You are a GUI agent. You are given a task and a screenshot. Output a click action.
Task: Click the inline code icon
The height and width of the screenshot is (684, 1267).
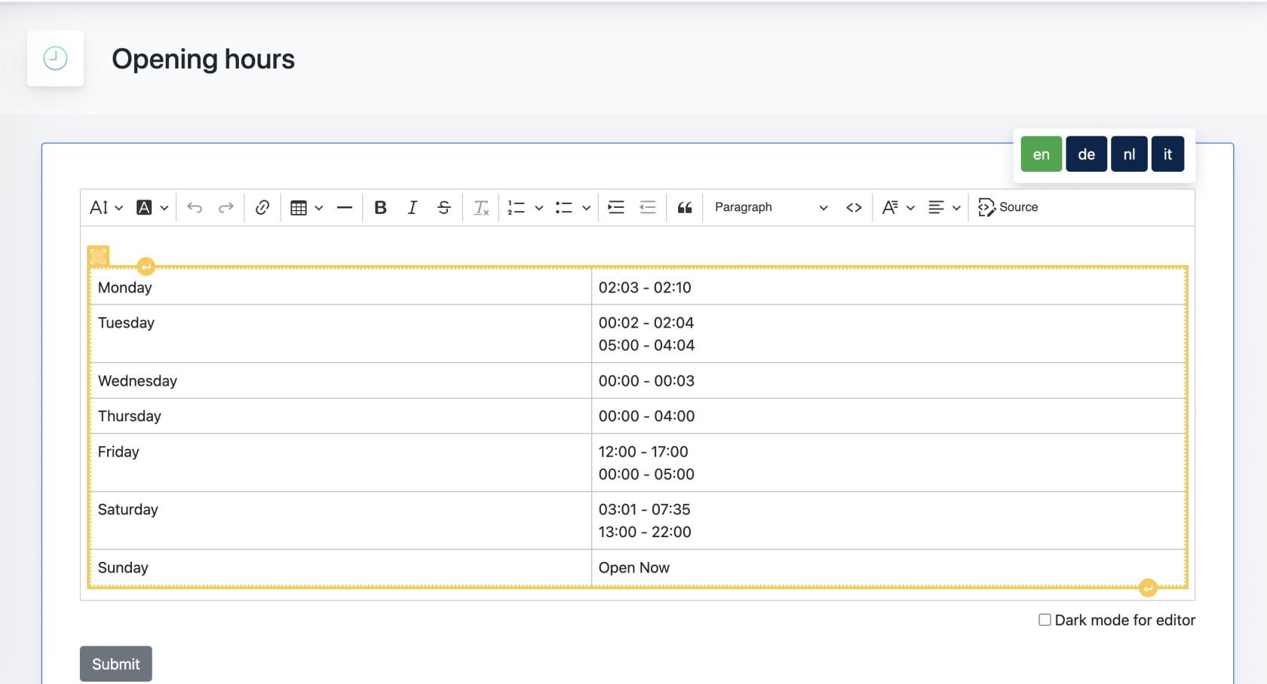click(854, 207)
